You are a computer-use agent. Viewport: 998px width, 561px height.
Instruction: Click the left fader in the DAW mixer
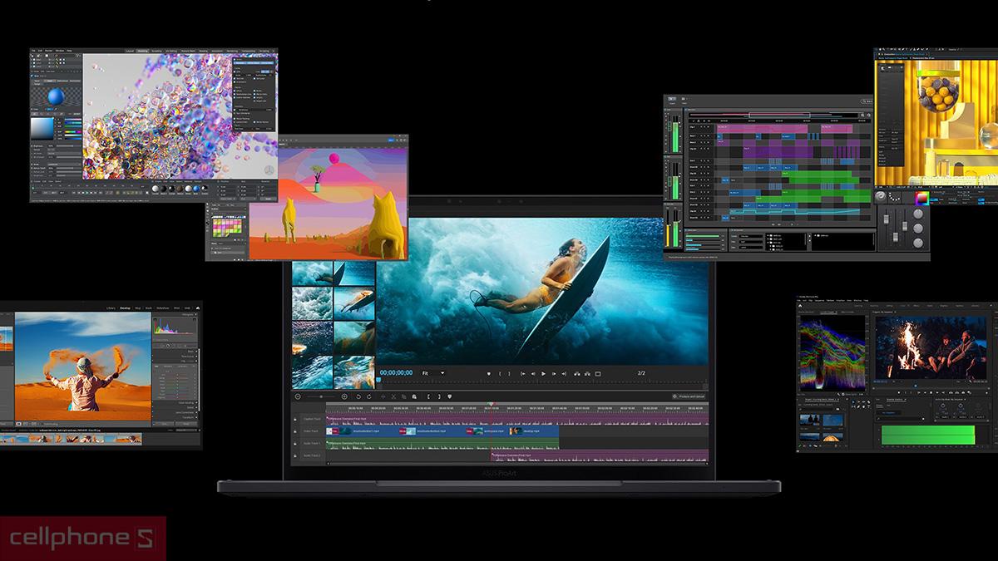coord(887,219)
